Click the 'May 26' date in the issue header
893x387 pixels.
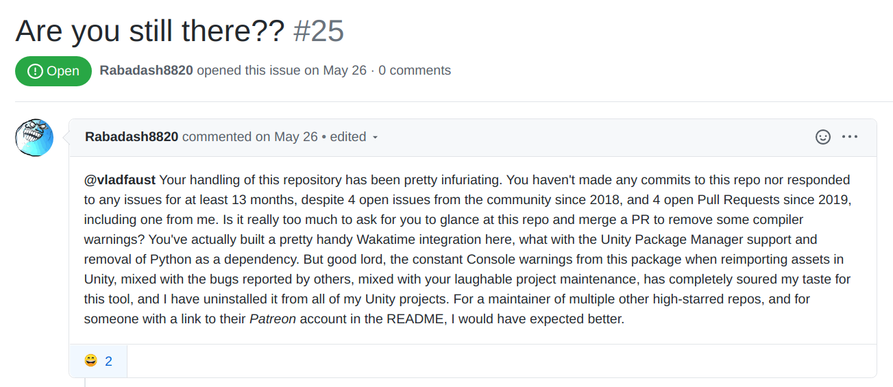click(345, 71)
